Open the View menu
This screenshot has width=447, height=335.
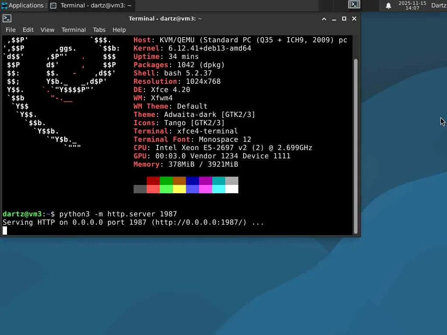47,30
